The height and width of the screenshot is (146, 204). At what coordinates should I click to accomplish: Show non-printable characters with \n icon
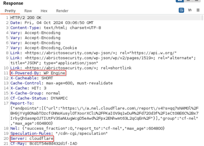190,10
